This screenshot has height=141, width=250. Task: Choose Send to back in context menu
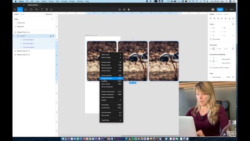(x=111, y=71)
